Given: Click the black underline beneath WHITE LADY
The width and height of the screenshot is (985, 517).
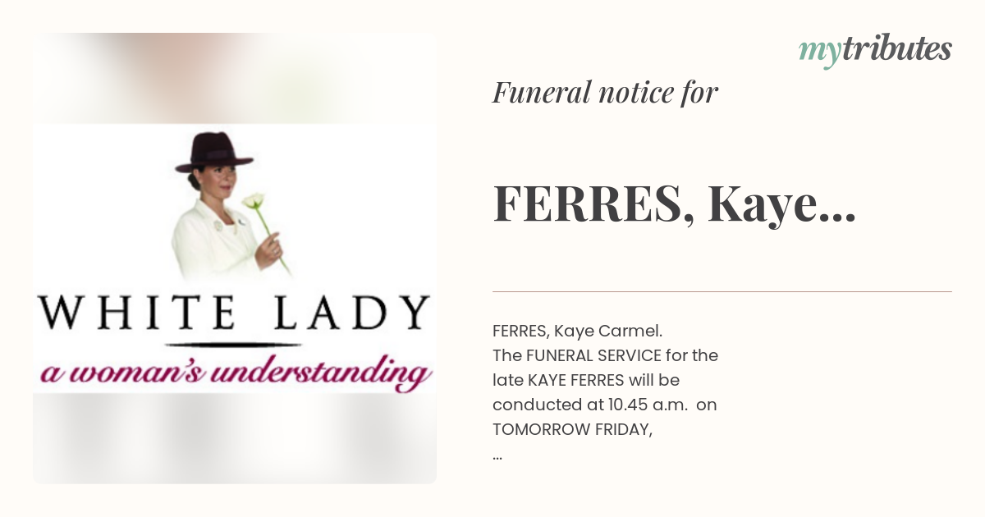Looking at the screenshot, I should coord(235,342).
